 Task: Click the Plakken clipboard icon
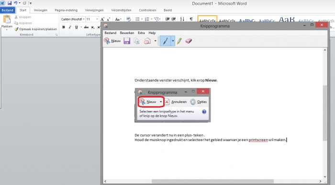click(x=7, y=20)
